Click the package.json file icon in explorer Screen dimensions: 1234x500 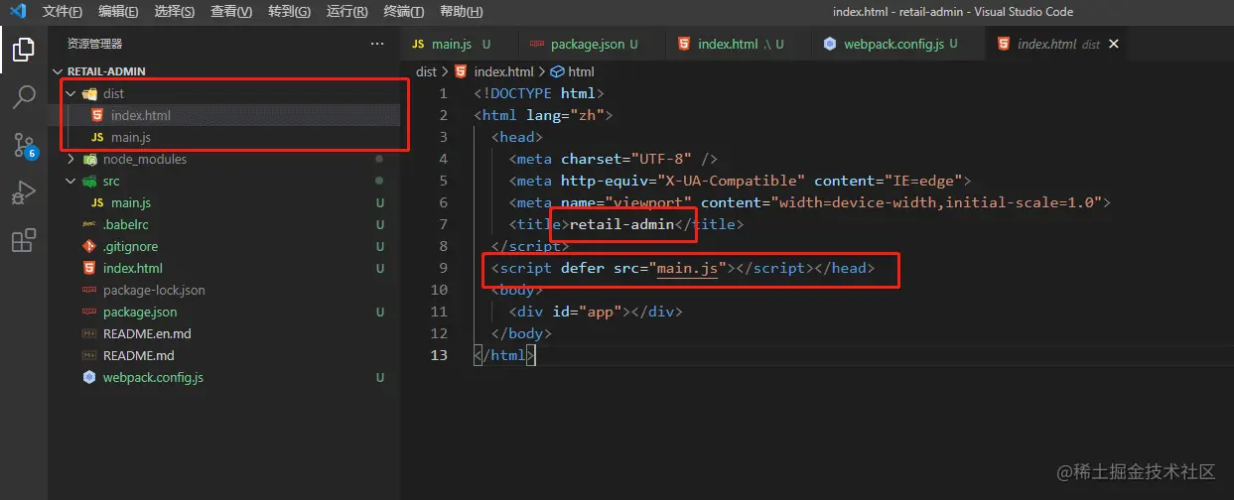pos(89,312)
